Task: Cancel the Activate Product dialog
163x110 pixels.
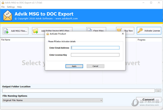Action: tap(95, 66)
